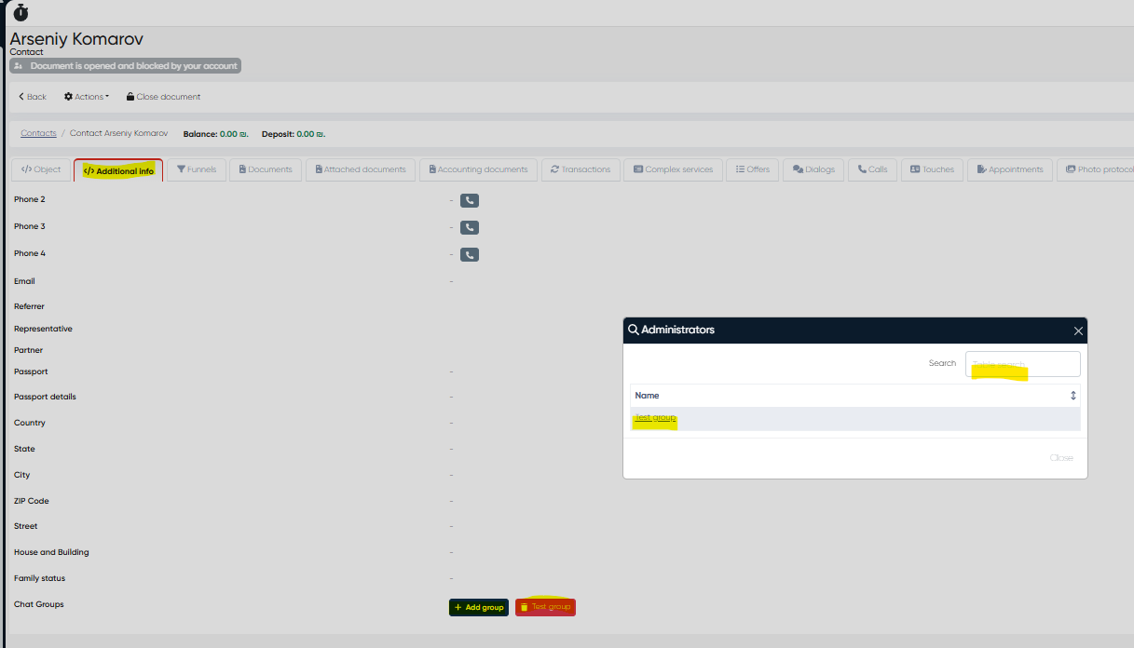Click the Table search input field
Screen dimensions: 1134x648
pos(1022,364)
